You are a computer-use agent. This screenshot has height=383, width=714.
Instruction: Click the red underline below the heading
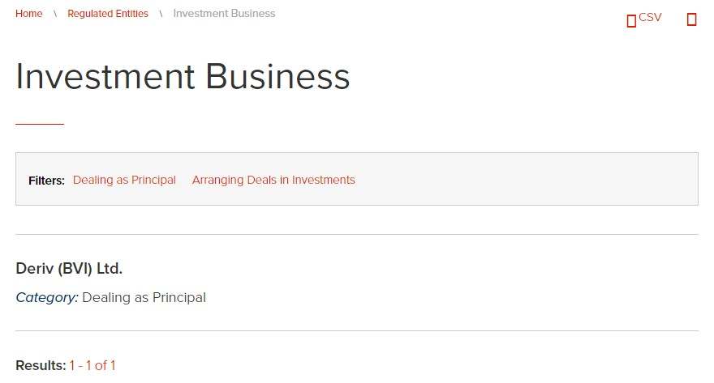pyautogui.click(x=39, y=124)
